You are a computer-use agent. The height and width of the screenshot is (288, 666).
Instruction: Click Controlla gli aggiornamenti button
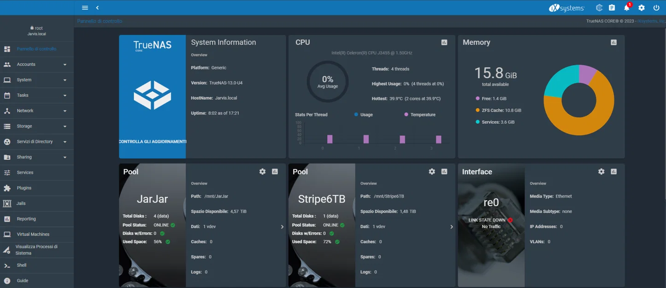point(153,141)
